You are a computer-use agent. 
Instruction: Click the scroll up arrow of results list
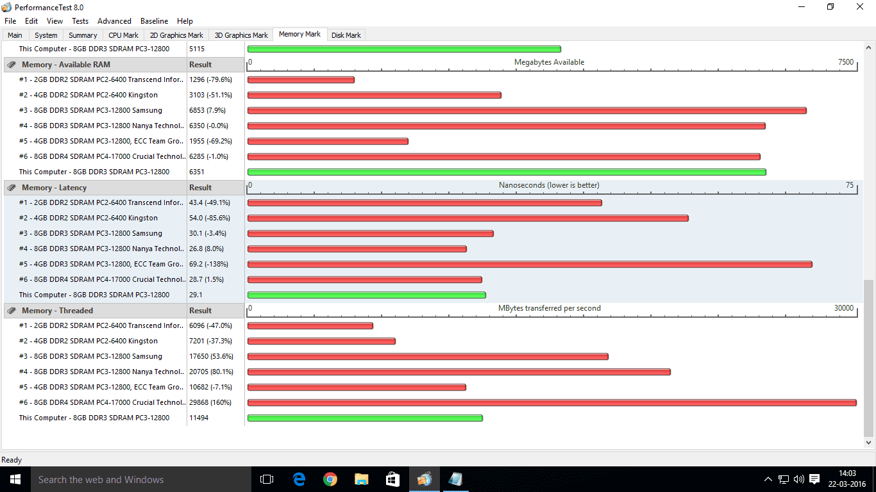[x=869, y=47]
